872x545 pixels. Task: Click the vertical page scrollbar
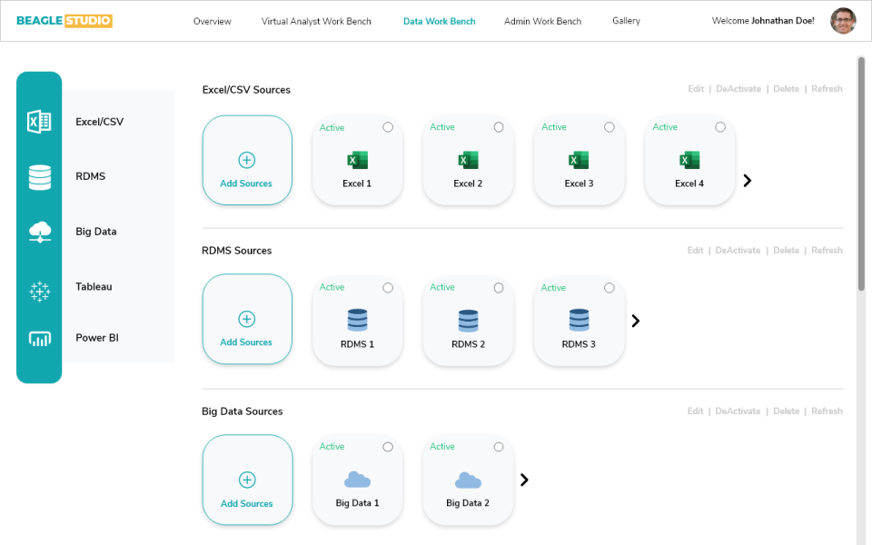[861, 173]
